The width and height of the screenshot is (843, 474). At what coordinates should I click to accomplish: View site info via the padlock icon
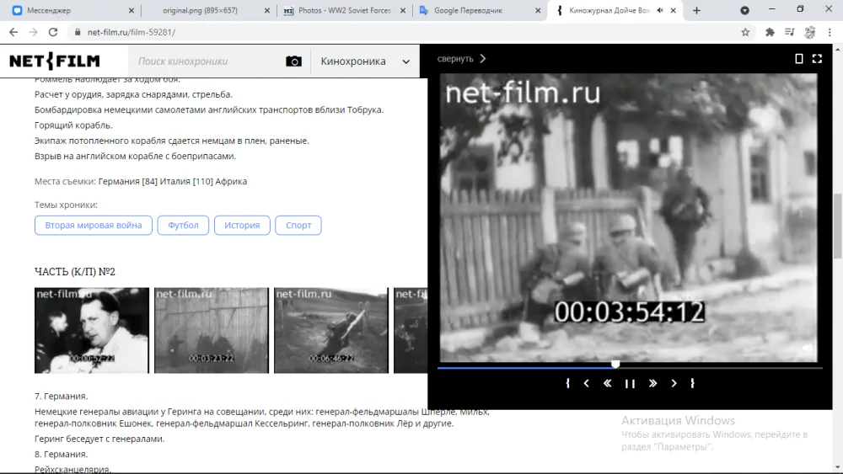pos(78,32)
